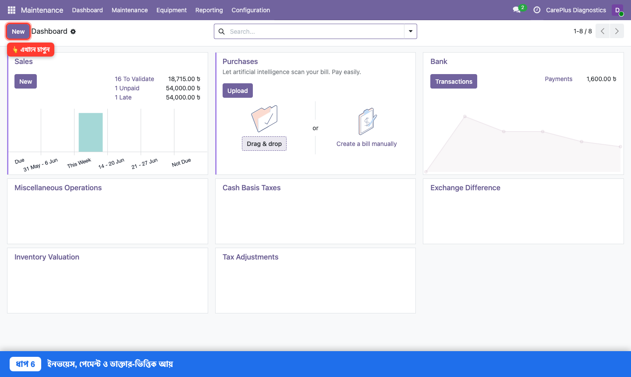631x377 pixels.
Task: Open the Bank card title
Action: point(439,62)
